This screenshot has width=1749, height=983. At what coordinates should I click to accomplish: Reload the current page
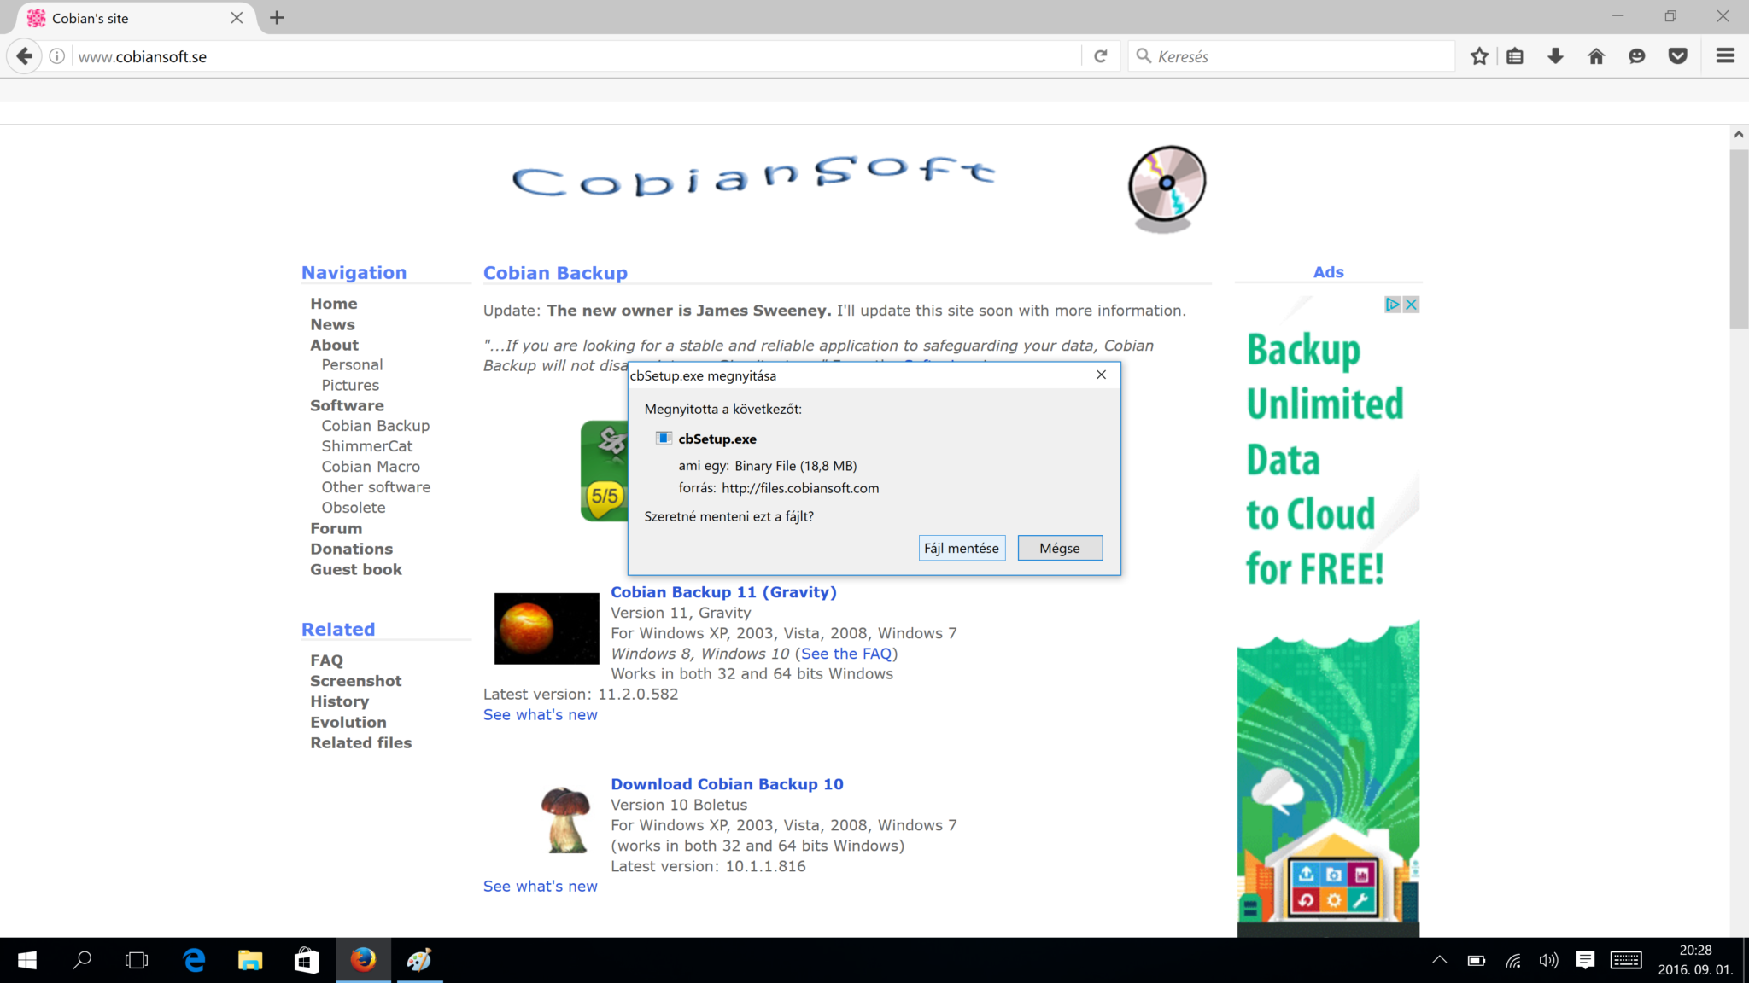tap(1101, 55)
